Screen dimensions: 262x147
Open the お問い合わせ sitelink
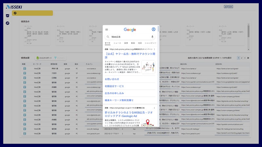(112, 79)
